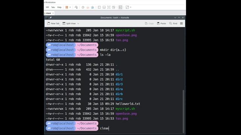
Task: Maximize the Konsole window
Action: (x=179, y=18)
